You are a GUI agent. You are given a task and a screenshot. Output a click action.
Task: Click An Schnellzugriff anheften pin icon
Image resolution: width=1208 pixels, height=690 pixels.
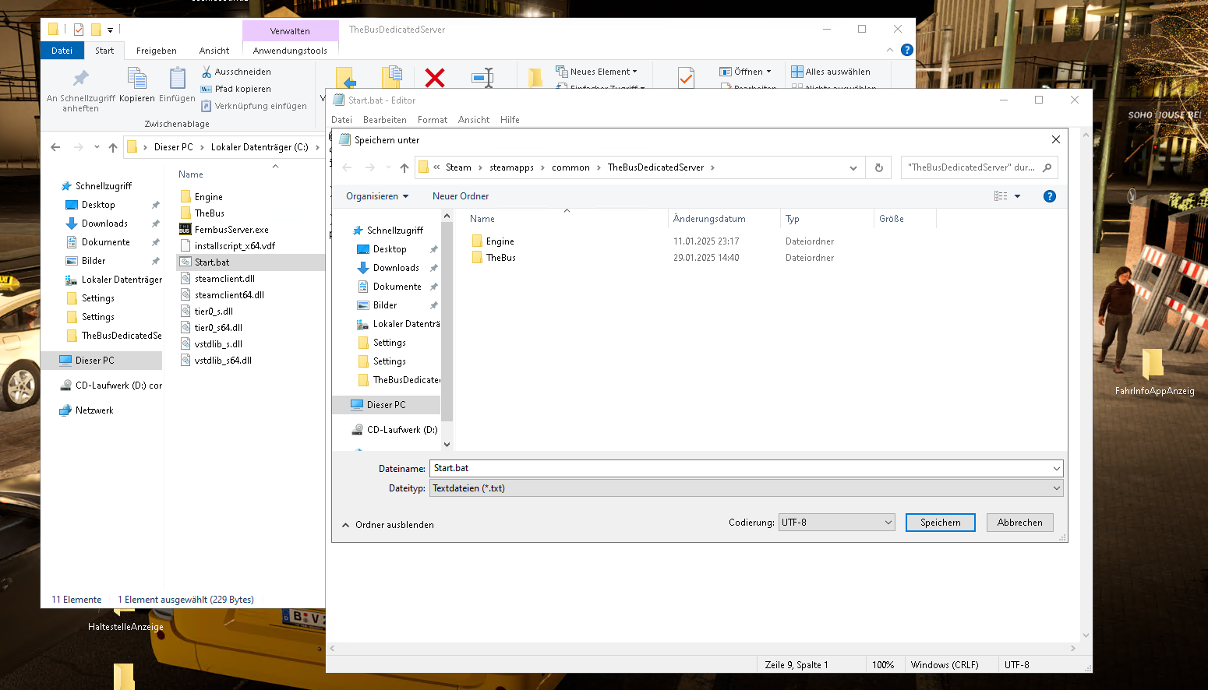tap(80, 79)
